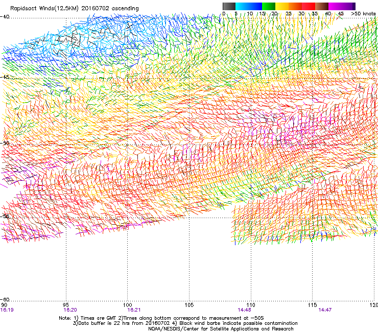Click the '-50' latitude axis label
Image resolution: width=378 pixels, height=332 pixels.
pos(5,143)
